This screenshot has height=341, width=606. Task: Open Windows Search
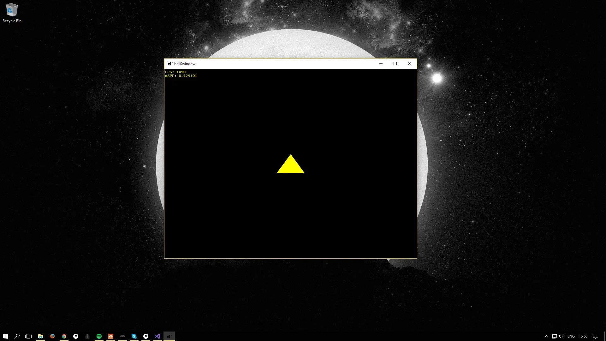(17, 336)
